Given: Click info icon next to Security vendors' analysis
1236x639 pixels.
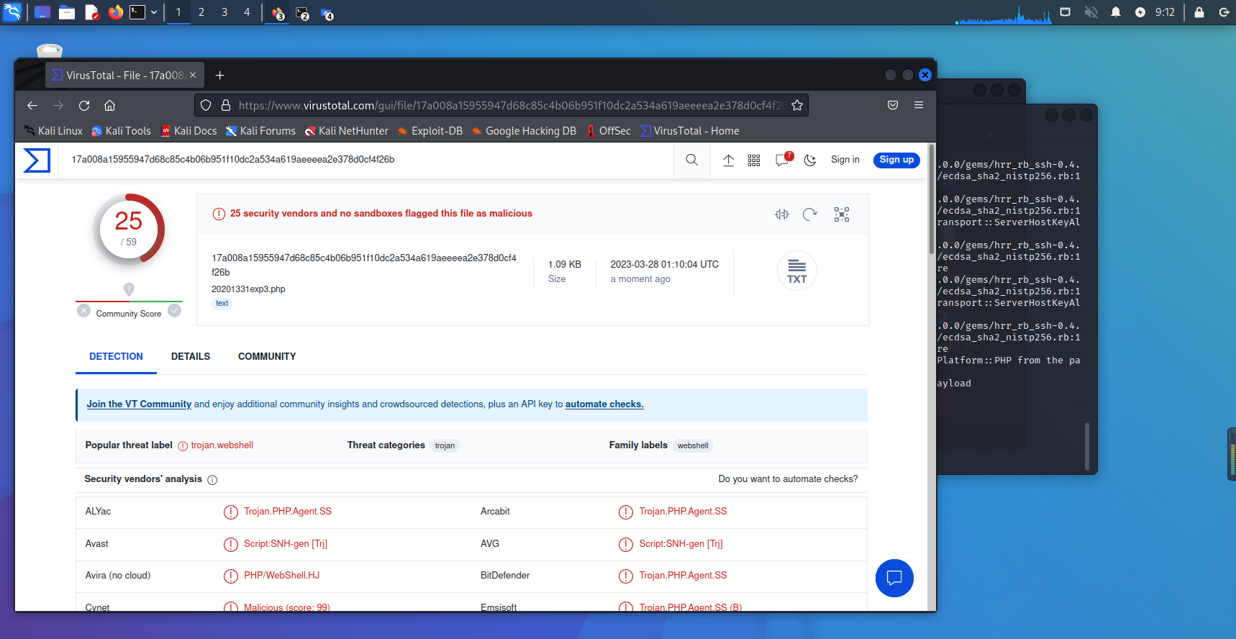Looking at the screenshot, I should (212, 480).
